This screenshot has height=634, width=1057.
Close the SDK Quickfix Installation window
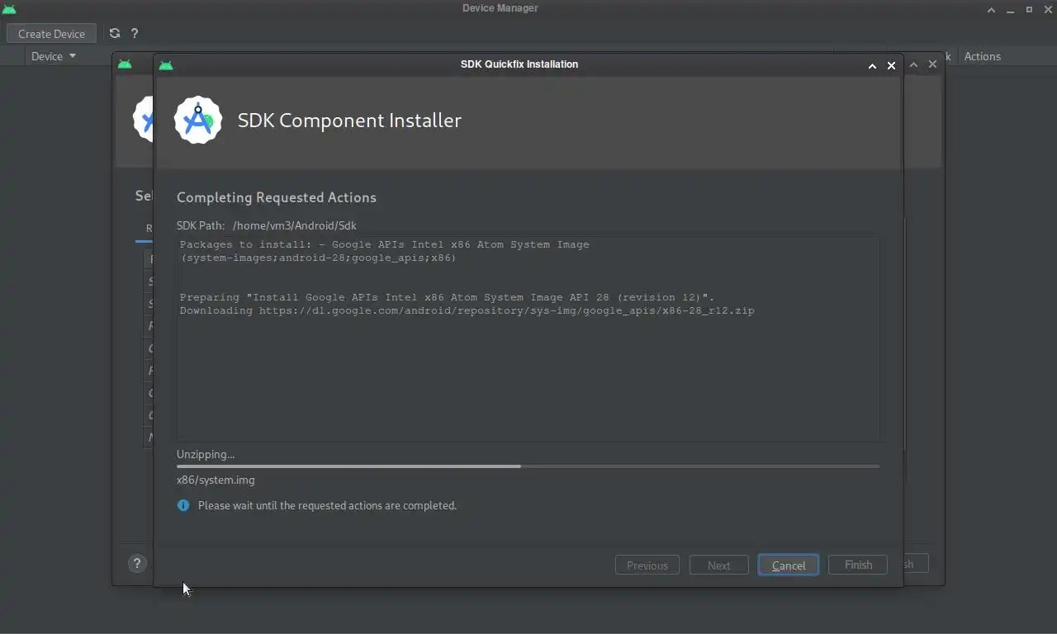pos(891,65)
